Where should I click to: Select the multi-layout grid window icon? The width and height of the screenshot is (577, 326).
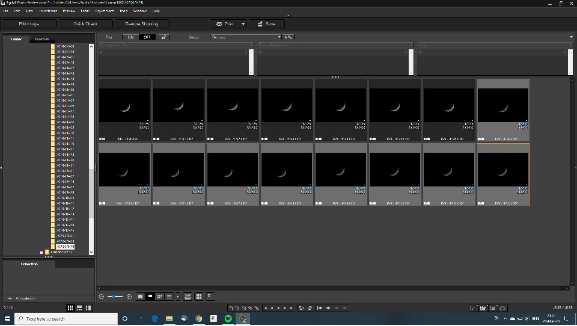pos(199,297)
